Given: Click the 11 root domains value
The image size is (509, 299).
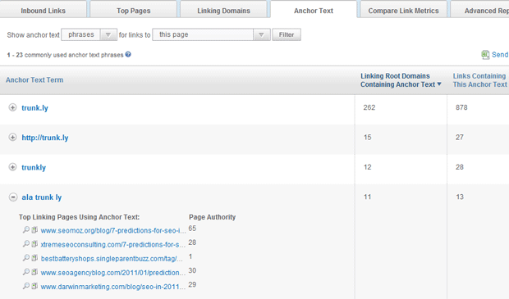Looking at the screenshot, I should (367, 197).
